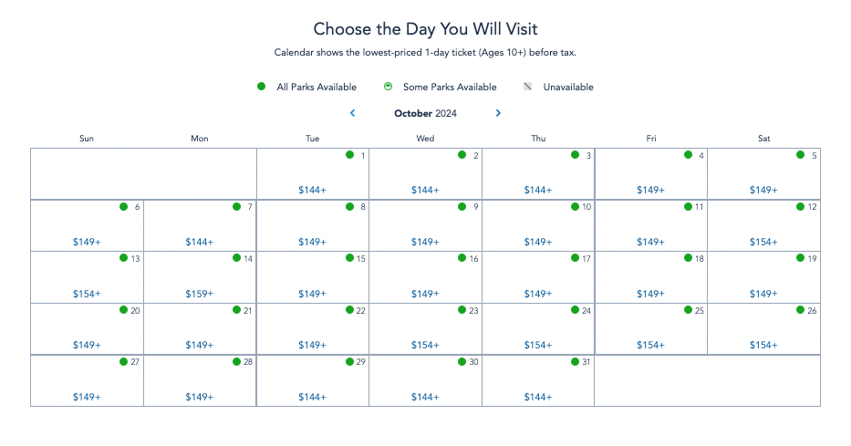Click the All Parks Available legend icon
Viewport: 851px width, 446px height.
[261, 87]
